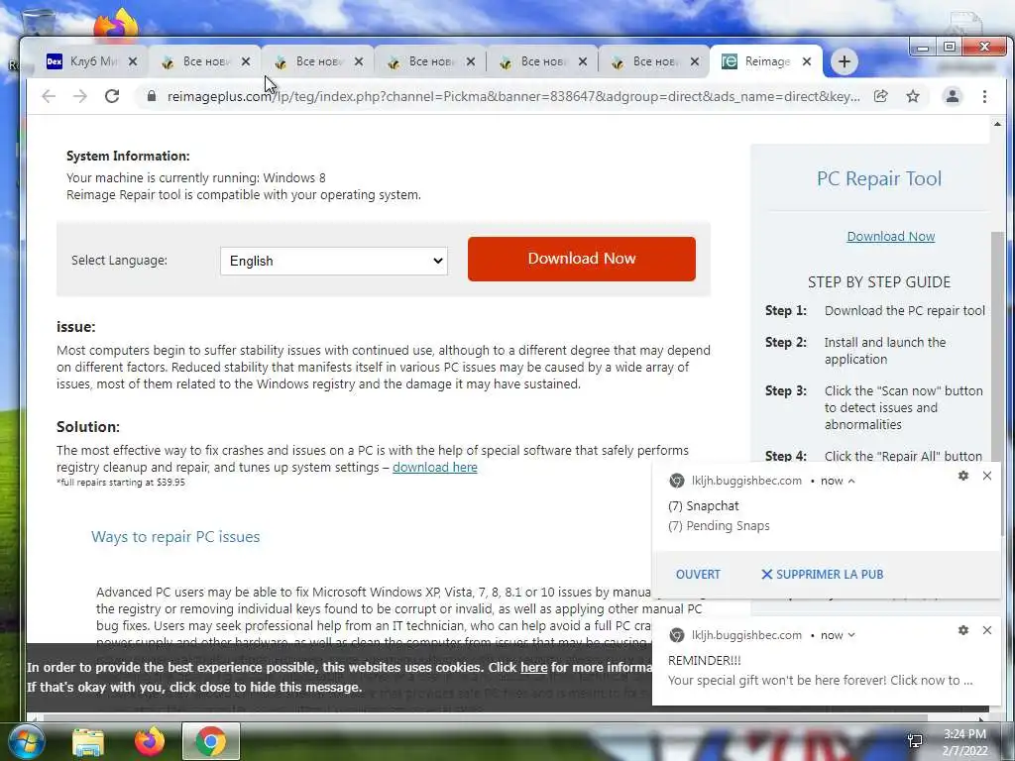Viewport: 1015px width, 761px height.
Task: Open a new tab with the plus button
Action: pyautogui.click(x=845, y=61)
